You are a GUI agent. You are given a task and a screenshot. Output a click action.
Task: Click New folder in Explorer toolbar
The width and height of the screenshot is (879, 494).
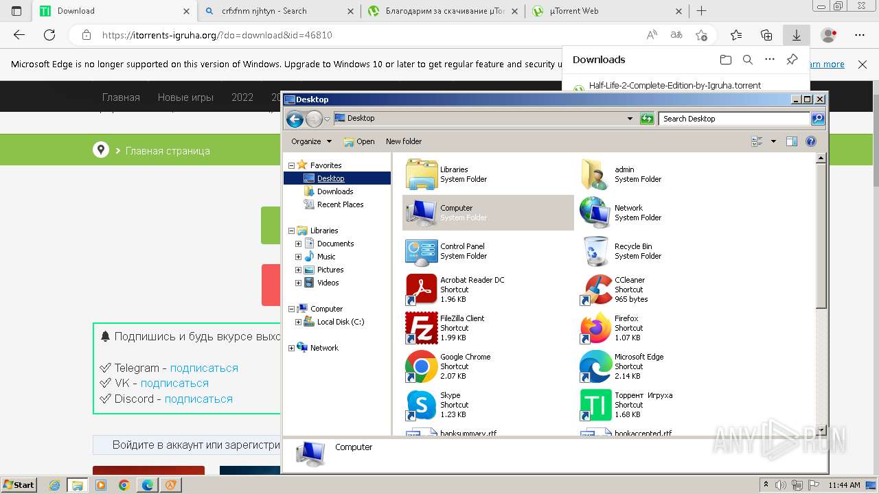click(404, 141)
